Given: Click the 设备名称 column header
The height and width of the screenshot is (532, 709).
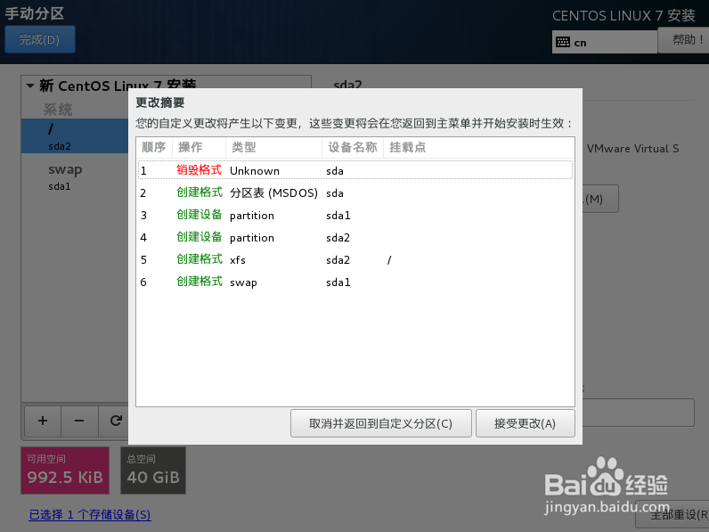Looking at the screenshot, I should 352,147.
